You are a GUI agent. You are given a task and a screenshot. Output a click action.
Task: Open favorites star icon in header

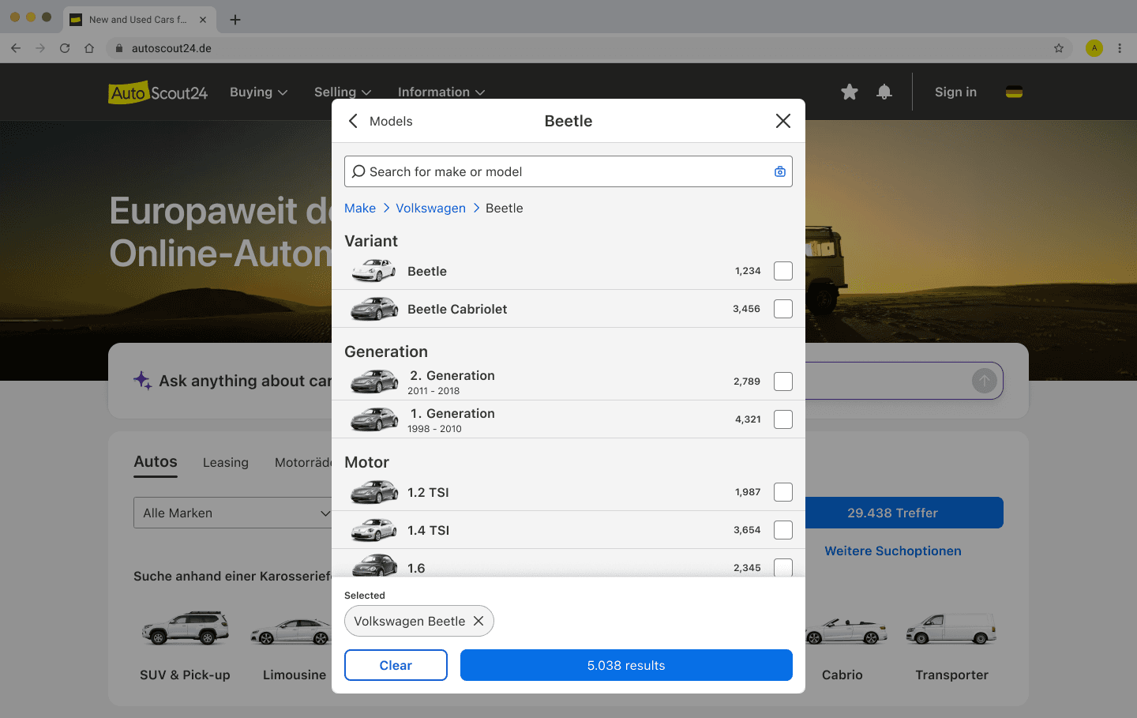[850, 92]
